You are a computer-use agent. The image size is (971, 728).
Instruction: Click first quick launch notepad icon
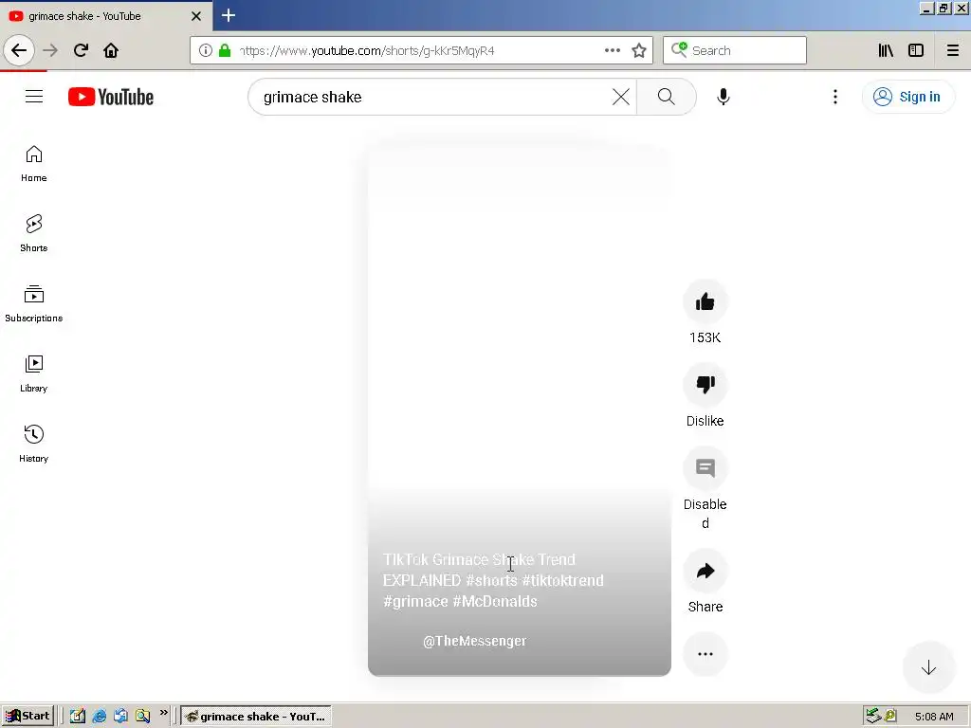click(78, 717)
